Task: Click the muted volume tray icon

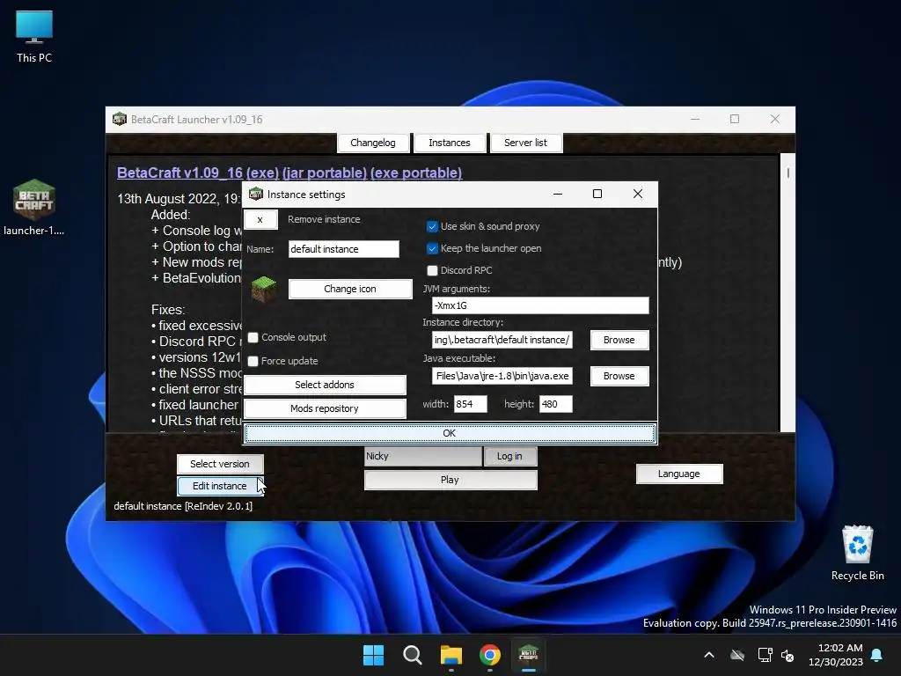Action: click(787, 655)
